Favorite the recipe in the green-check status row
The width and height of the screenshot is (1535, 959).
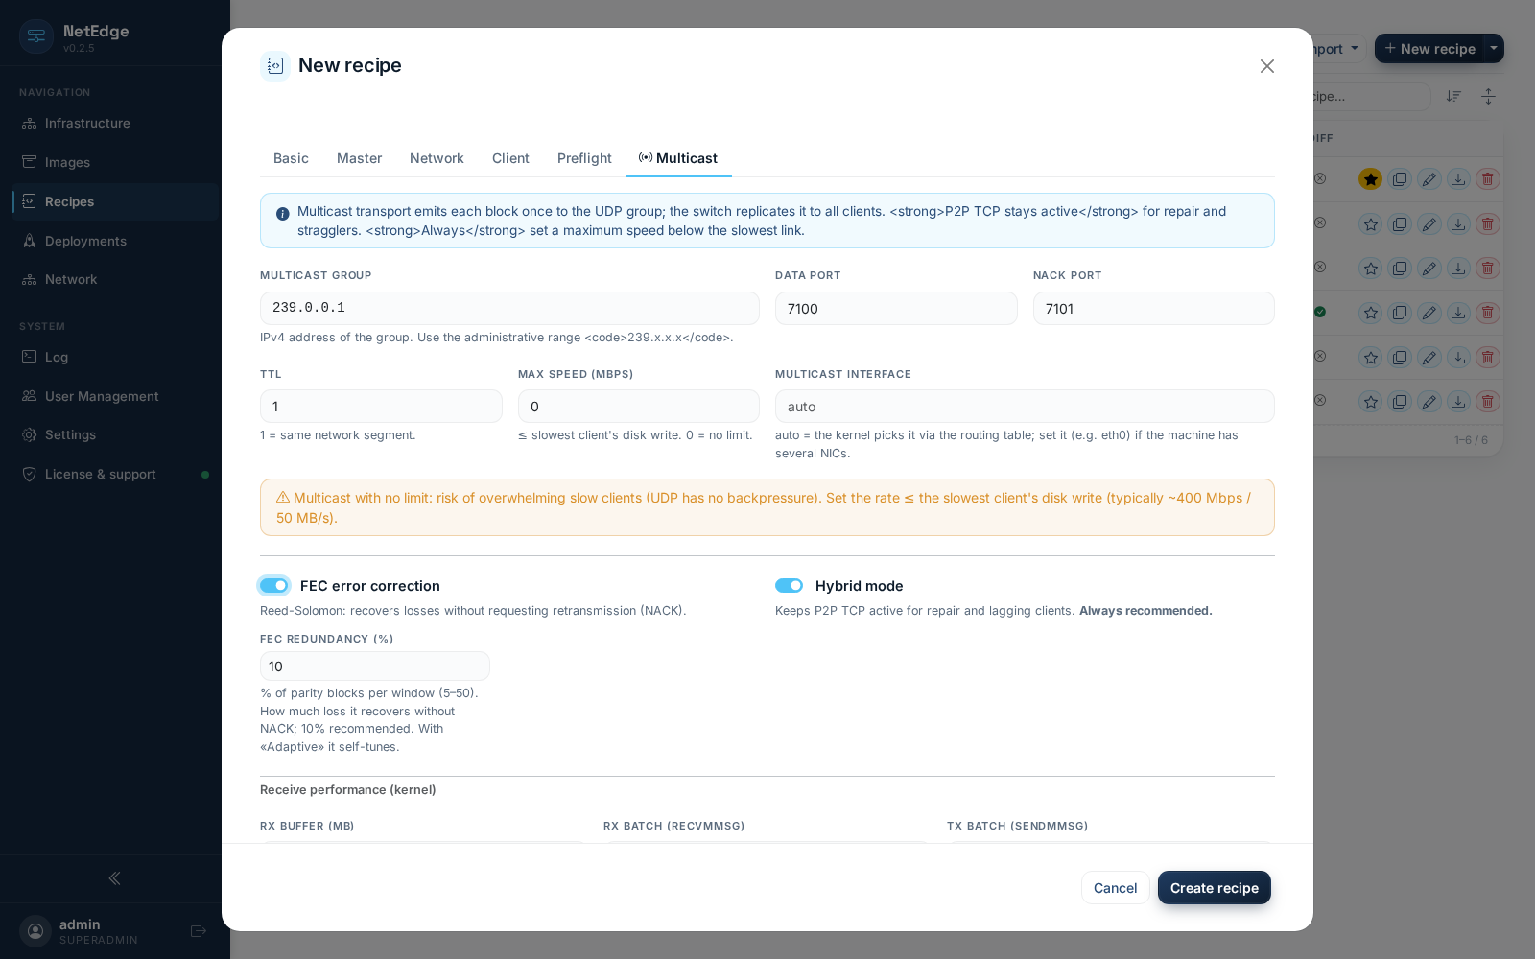click(1371, 313)
